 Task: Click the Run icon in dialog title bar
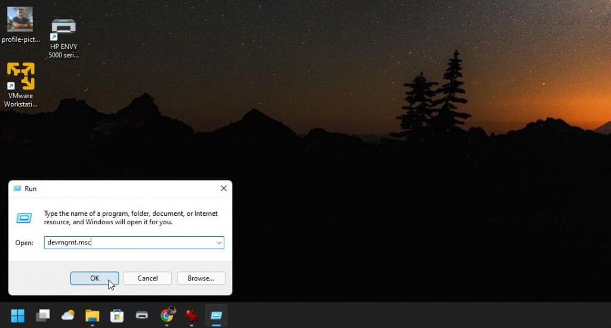[17, 188]
